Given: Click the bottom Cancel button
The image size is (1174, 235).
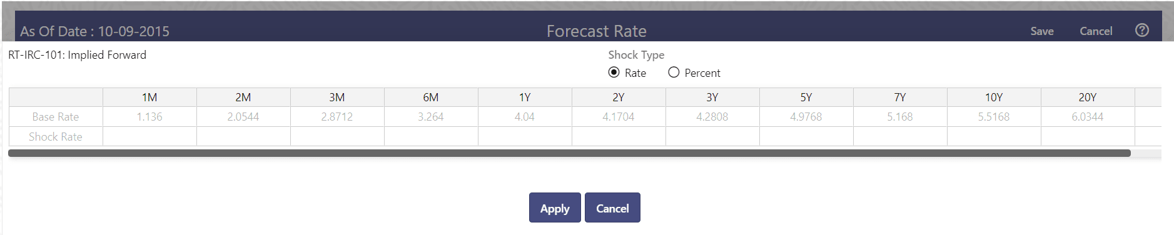Looking at the screenshot, I should 612,207.
